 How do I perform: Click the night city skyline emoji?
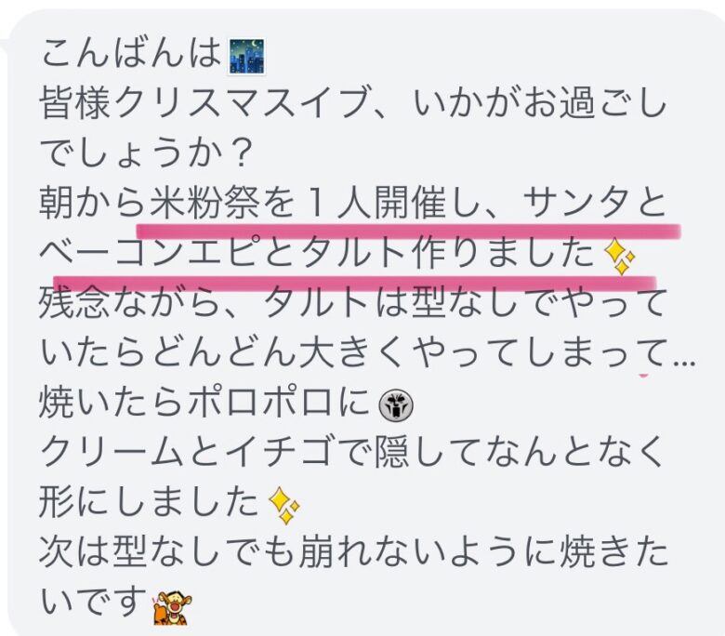pos(247,57)
